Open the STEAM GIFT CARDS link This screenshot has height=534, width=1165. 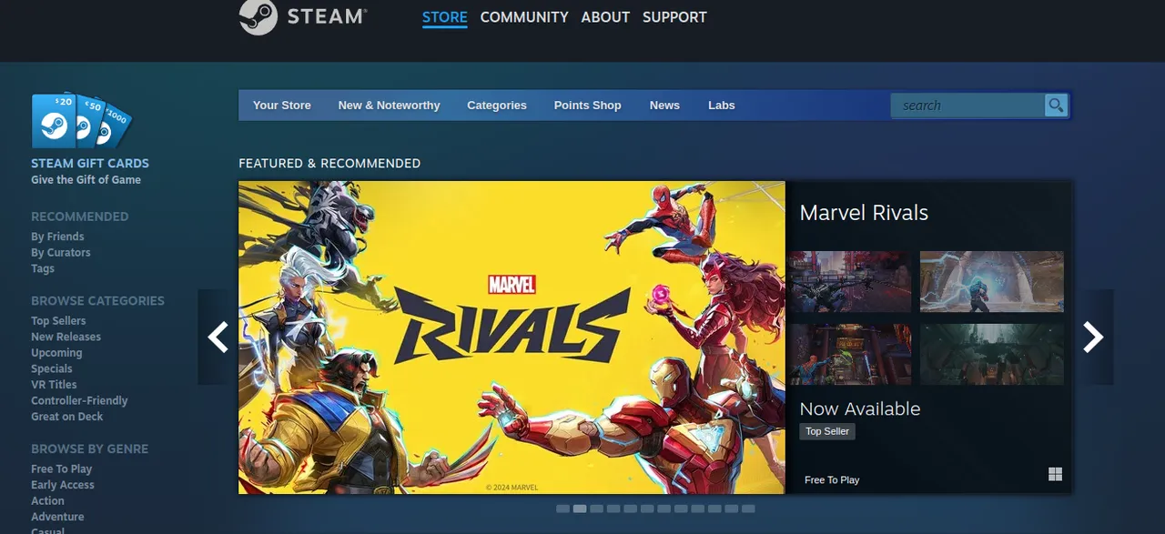[x=90, y=164]
